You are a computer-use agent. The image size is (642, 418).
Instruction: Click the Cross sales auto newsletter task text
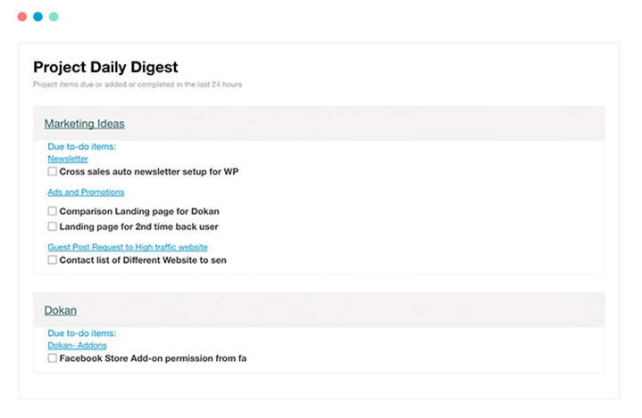[149, 172]
